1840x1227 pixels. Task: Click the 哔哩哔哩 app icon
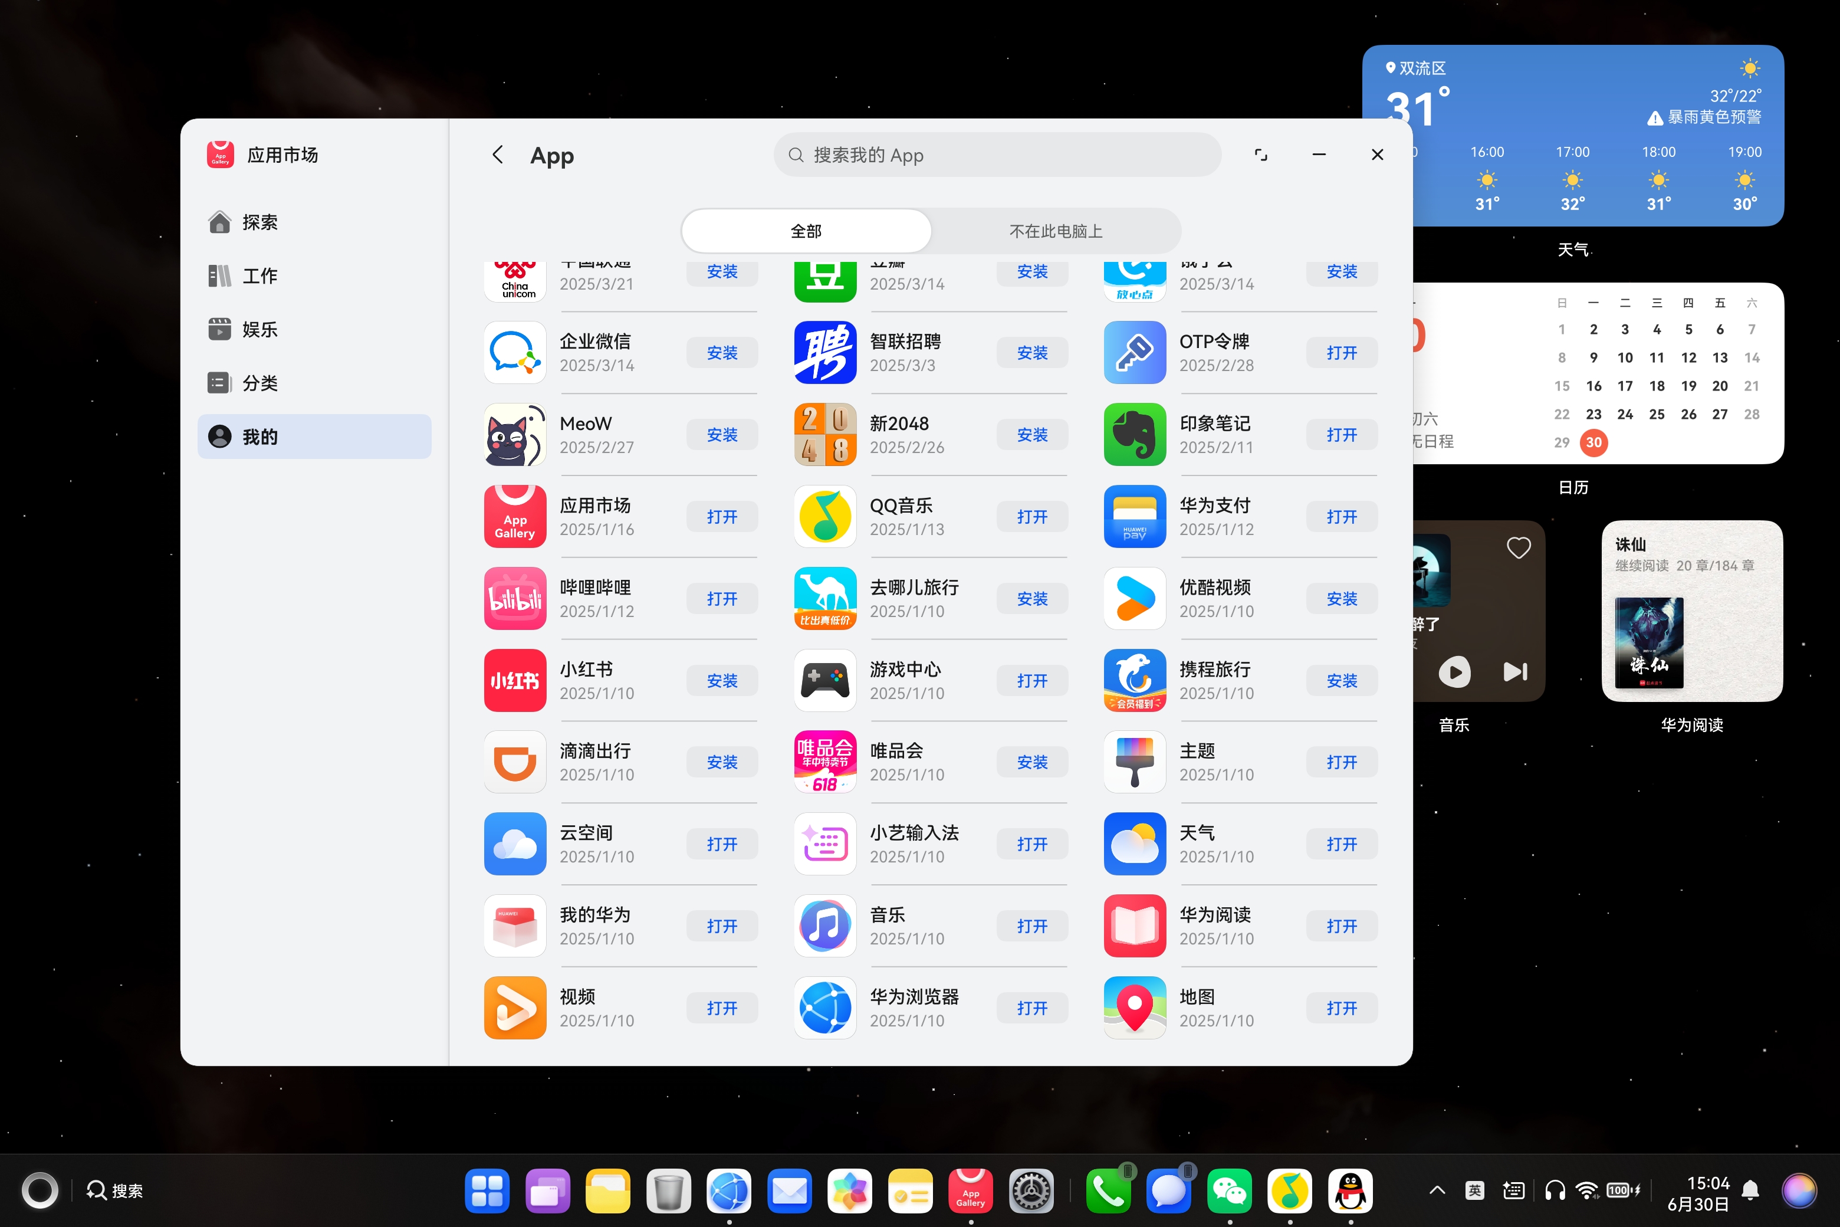click(515, 598)
